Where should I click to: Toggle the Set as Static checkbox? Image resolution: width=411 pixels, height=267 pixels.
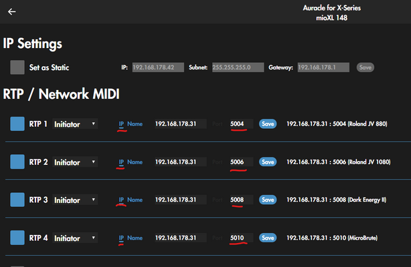coord(17,67)
